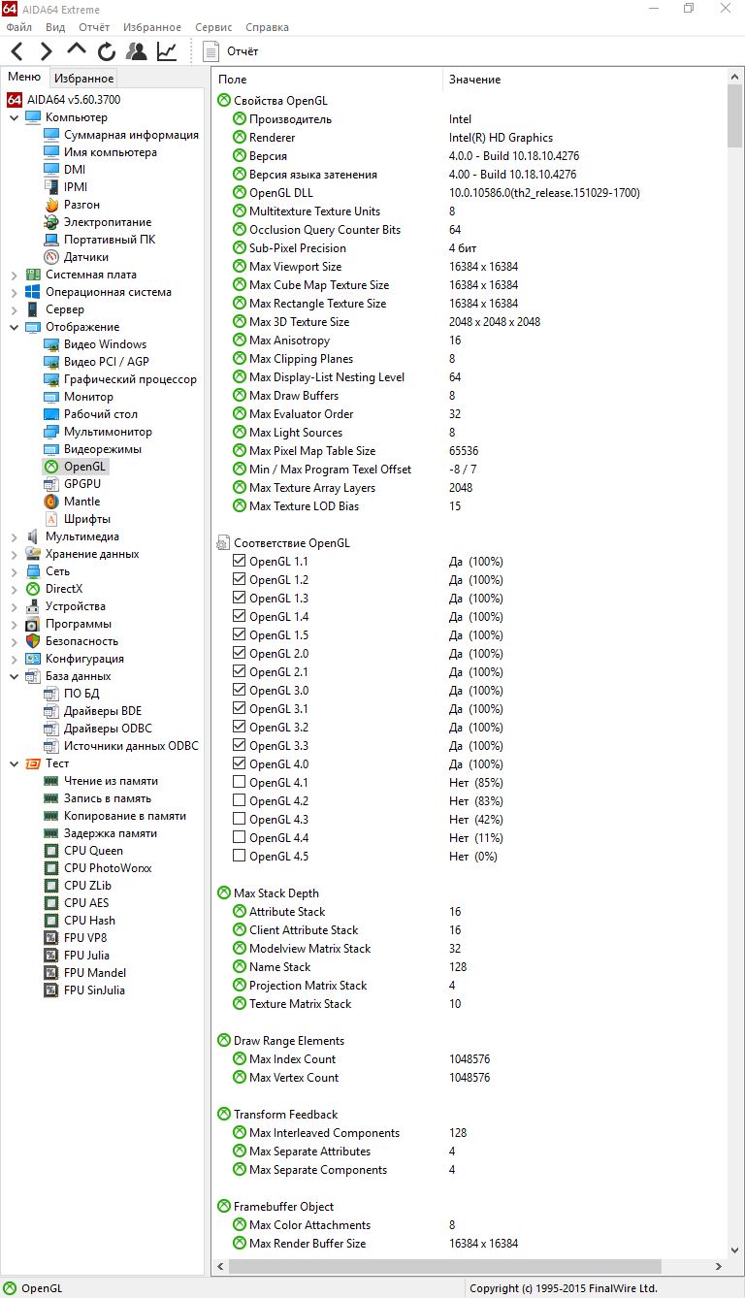Viewport: 745px width, 1298px height.
Task: Expand the Системная плата node
Action: pyautogui.click(x=14, y=275)
